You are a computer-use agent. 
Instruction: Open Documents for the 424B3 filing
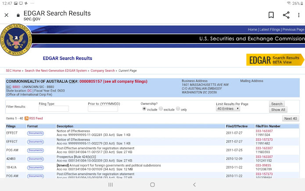pos(36,159)
